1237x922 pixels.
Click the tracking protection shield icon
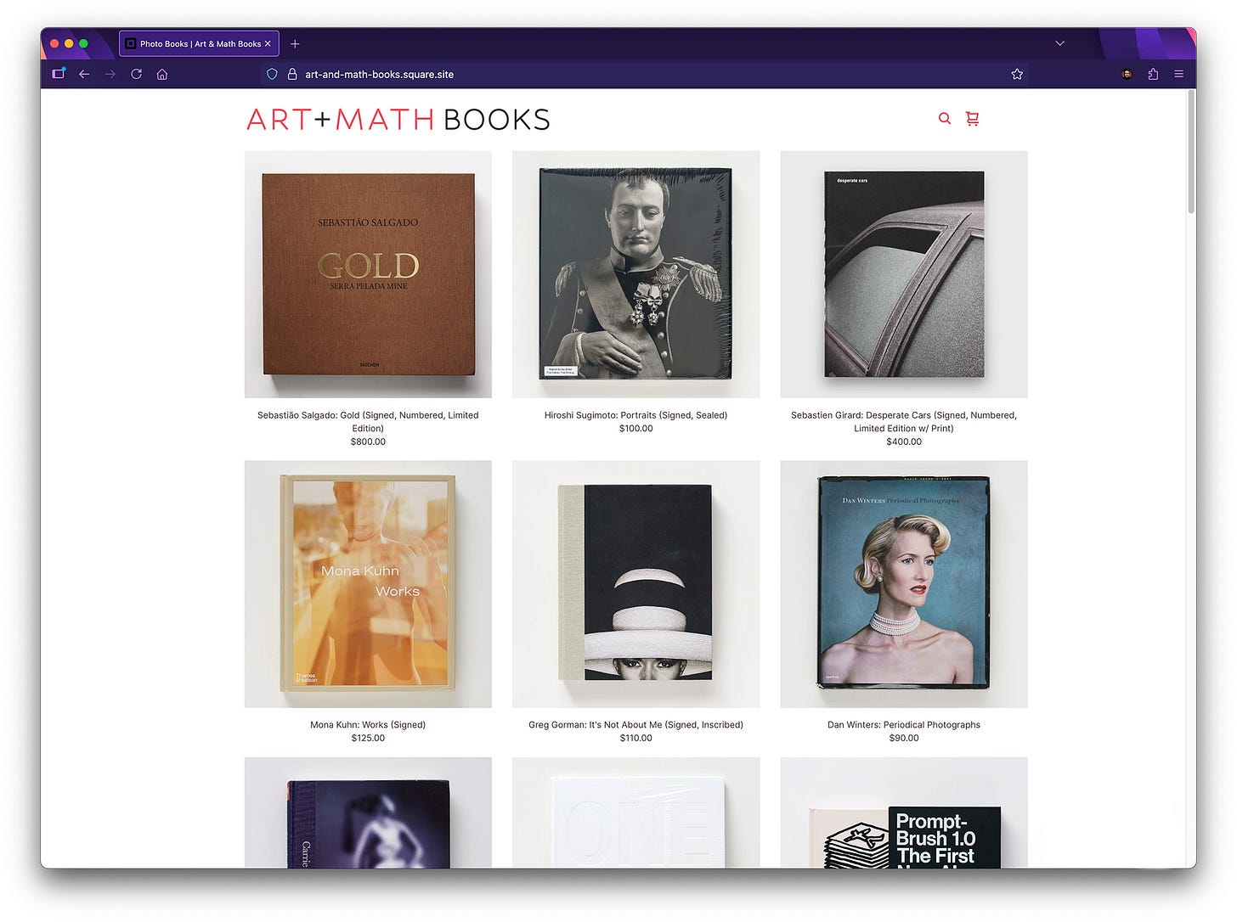tap(272, 75)
